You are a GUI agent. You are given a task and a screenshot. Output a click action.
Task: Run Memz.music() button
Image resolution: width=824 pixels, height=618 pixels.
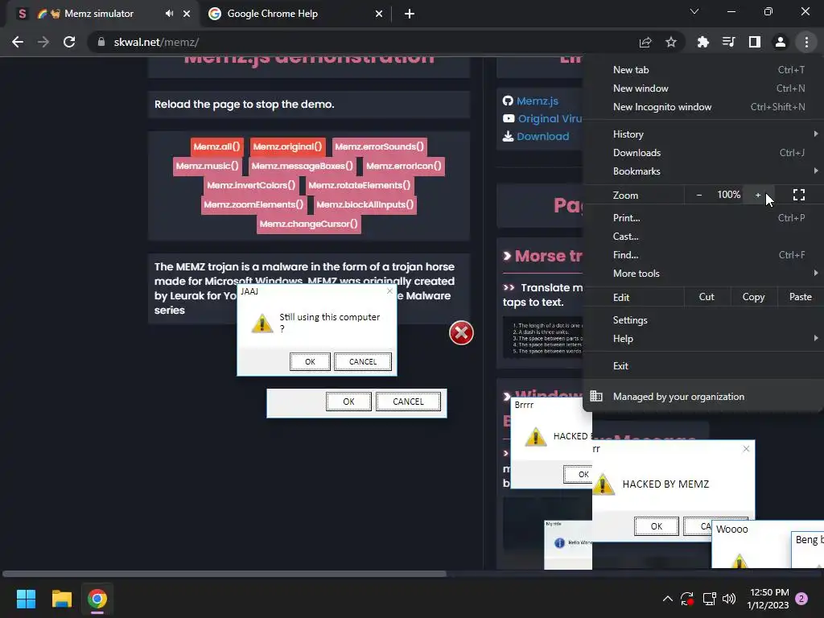[x=207, y=166]
